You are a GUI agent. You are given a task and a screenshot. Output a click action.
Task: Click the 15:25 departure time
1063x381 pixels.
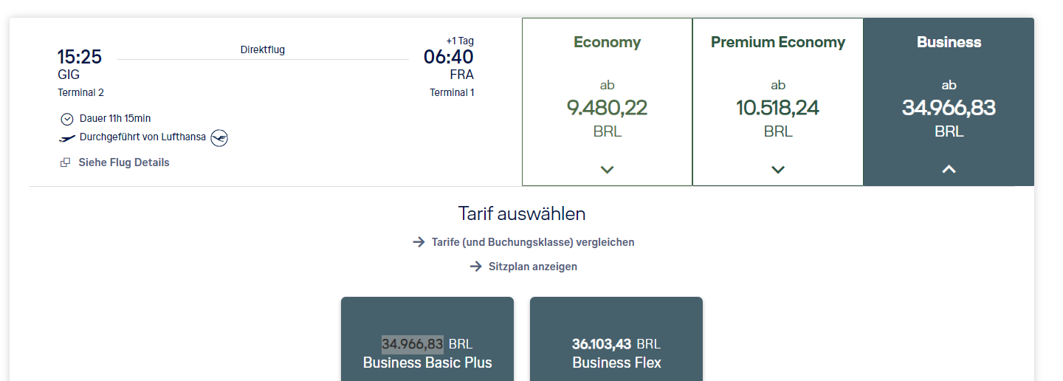[80, 57]
